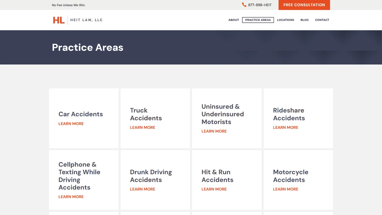Screen dimensions: 382x215
Task: Go to the Blog page
Action: 304,20
